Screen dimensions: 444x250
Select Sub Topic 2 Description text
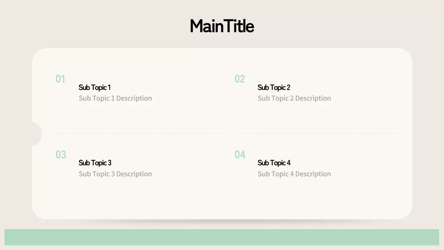[x=294, y=98]
